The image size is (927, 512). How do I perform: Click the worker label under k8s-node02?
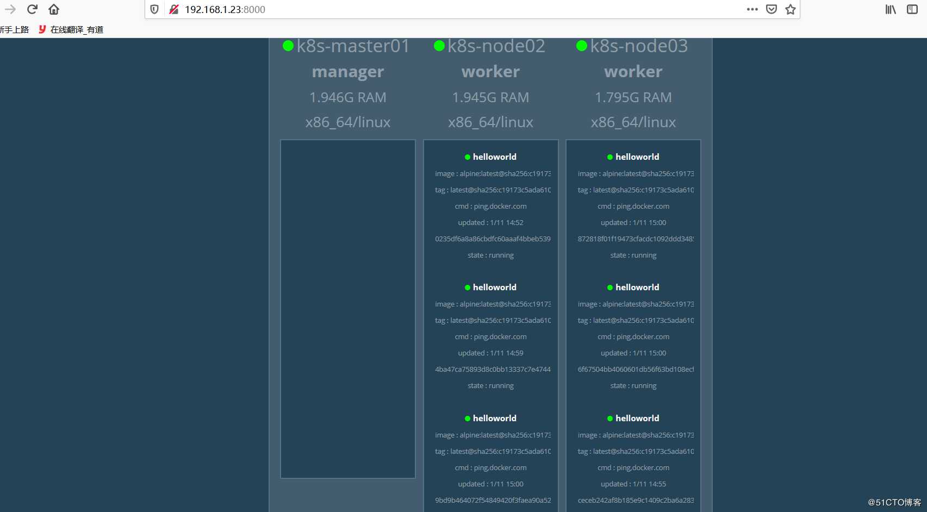491,72
